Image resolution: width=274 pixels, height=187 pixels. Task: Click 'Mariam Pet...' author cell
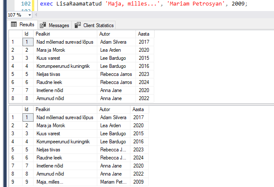(x=113, y=182)
